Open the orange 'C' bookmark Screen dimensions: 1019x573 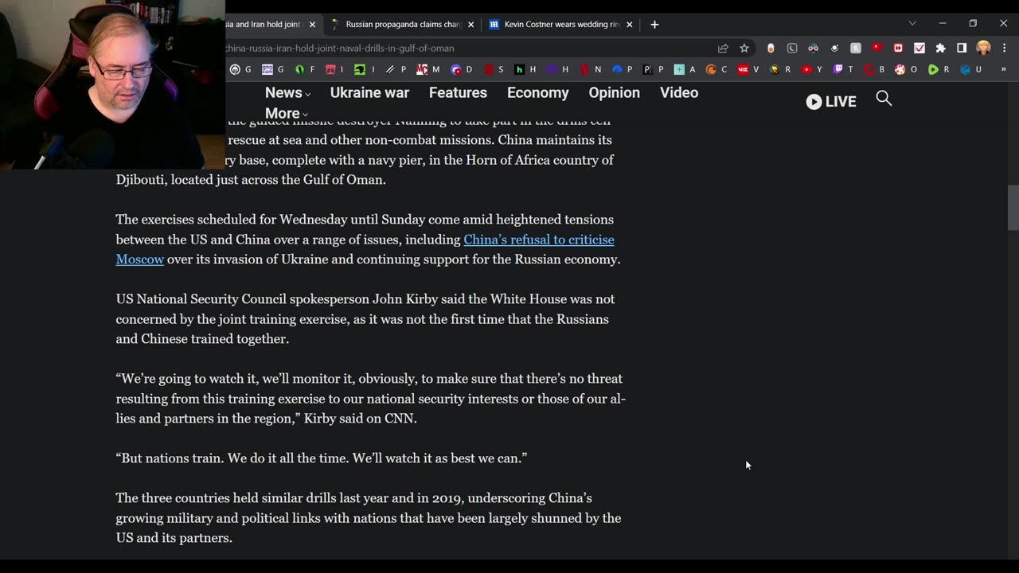[x=716, y=69]
